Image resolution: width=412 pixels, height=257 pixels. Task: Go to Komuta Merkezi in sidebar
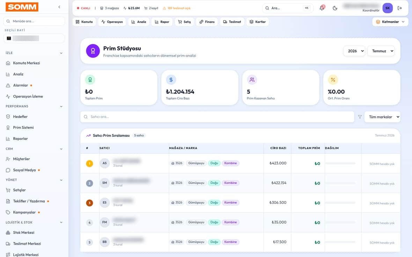pos(26,63)
